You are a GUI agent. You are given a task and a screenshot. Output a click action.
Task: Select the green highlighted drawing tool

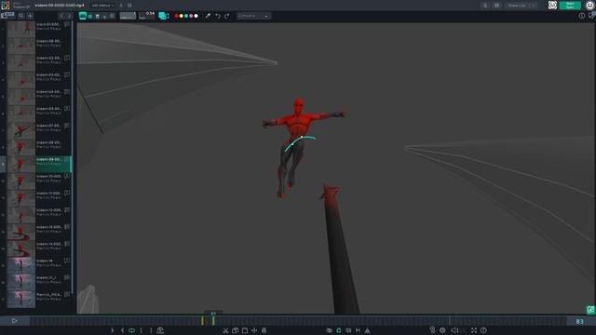(83, 16)
